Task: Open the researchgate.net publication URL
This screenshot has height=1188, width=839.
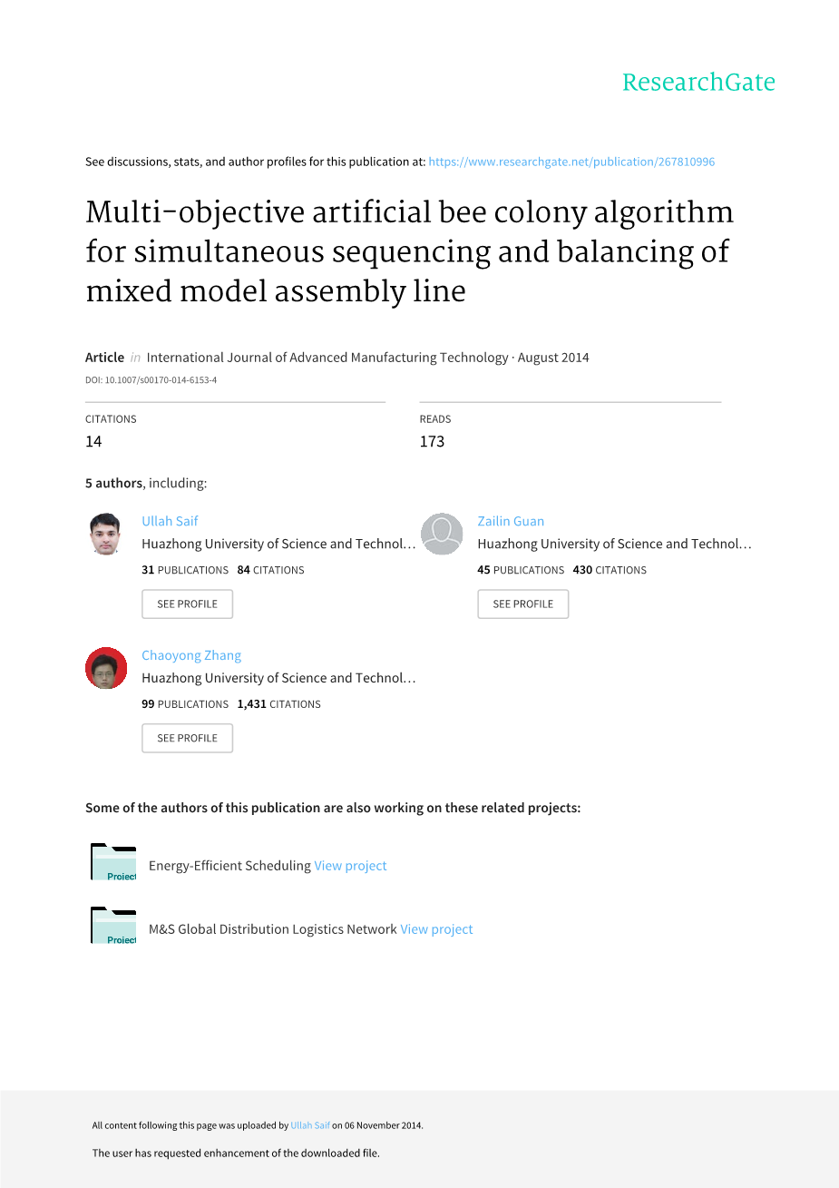Action: 571,162
